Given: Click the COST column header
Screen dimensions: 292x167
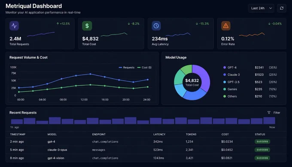Looking at the screenshot, I should [225, 134].
